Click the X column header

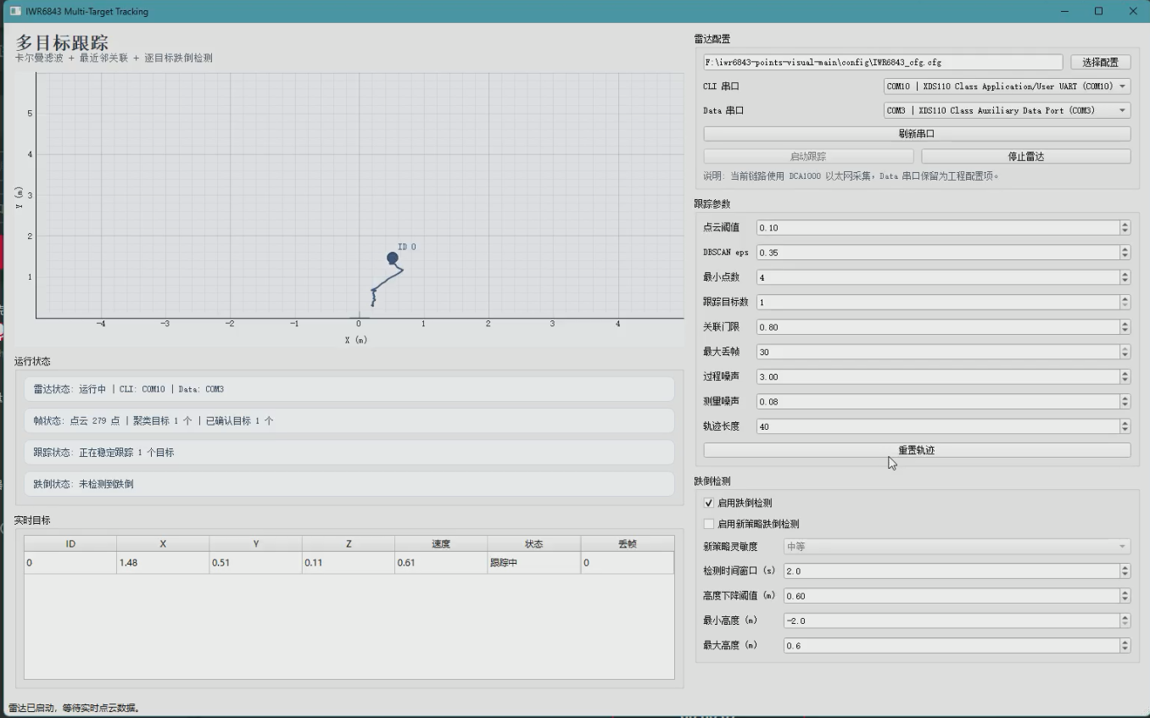[163, 543]
